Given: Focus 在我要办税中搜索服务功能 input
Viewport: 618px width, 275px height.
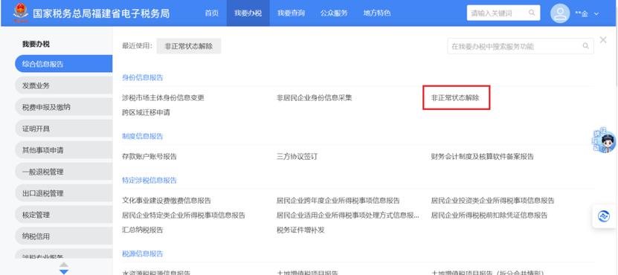Looking at the screenshot, I should pos(521,46).
